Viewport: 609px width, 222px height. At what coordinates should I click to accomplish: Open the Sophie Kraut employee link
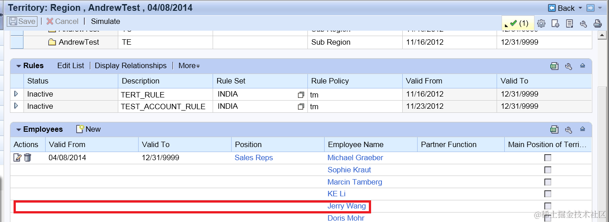click(x=349, y=170)
